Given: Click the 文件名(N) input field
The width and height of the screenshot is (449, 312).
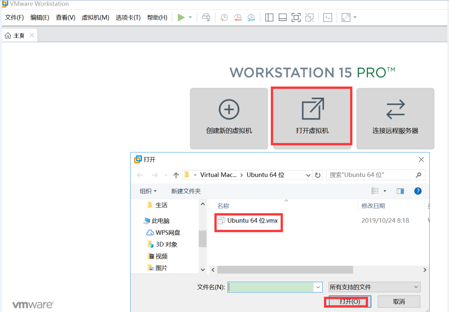Looking at the screenshot, I should pos(271,287).
